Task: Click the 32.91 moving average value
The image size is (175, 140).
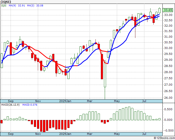Action: tap(21, 6)
